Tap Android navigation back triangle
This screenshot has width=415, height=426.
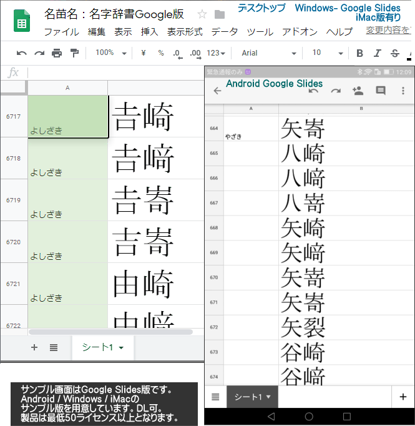pos(271,416)
